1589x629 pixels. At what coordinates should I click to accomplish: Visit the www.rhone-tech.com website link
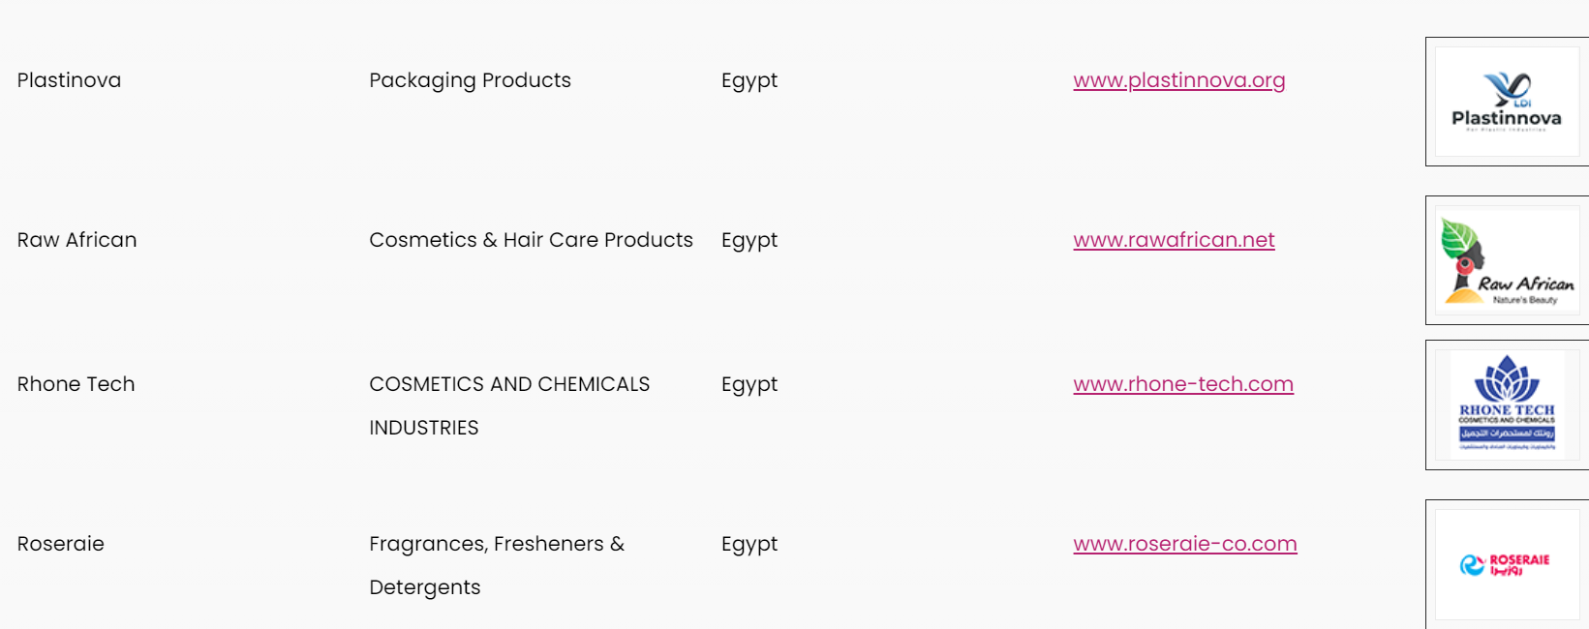point(1183,384)
